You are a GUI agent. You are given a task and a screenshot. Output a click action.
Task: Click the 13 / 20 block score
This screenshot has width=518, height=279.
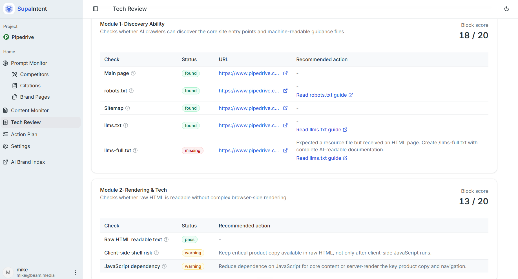tap(473, 201)
